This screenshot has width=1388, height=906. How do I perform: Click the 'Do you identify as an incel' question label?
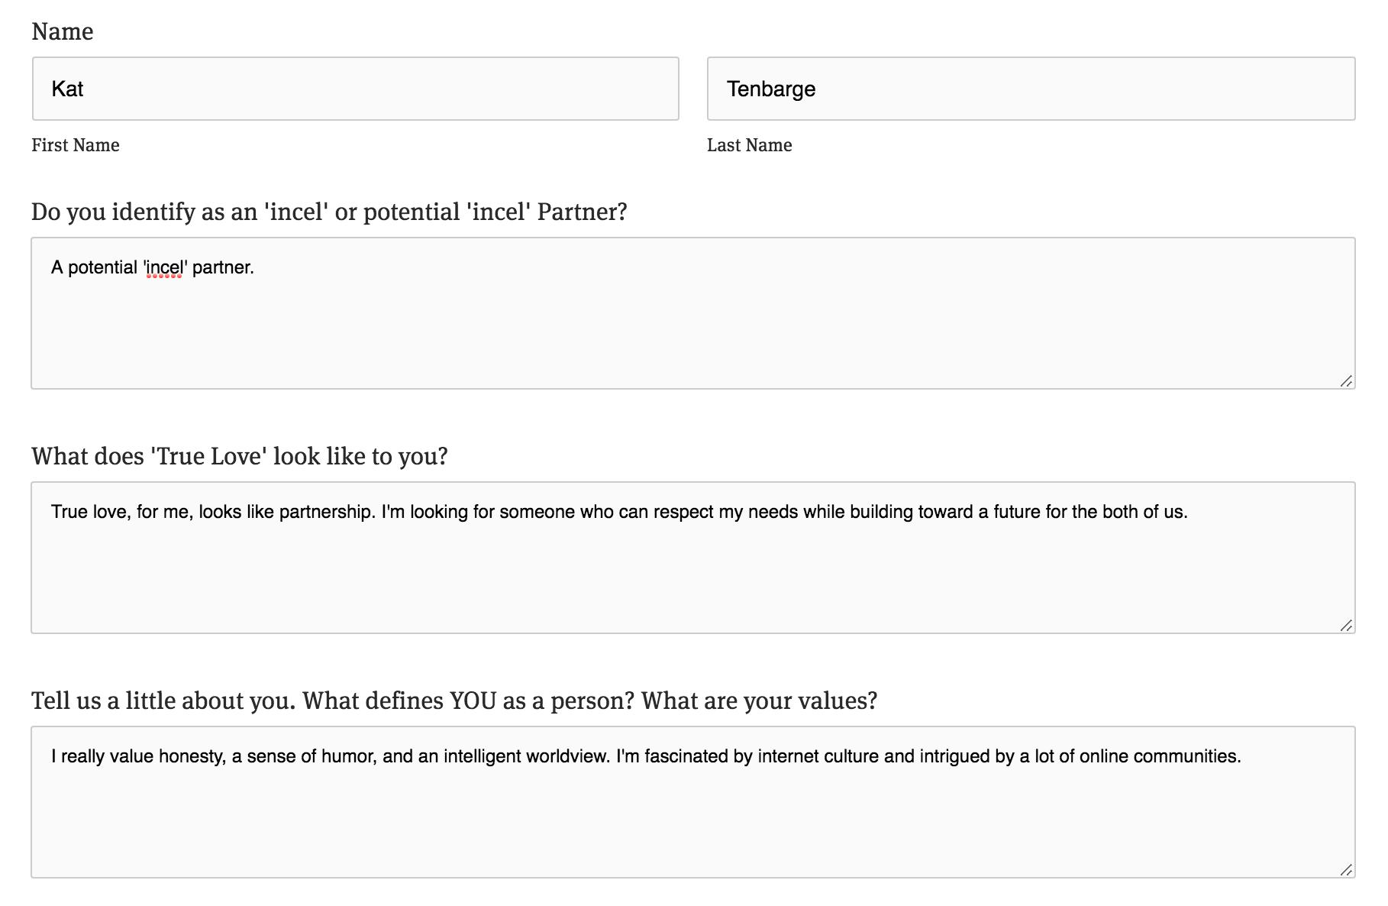point(329,212)
